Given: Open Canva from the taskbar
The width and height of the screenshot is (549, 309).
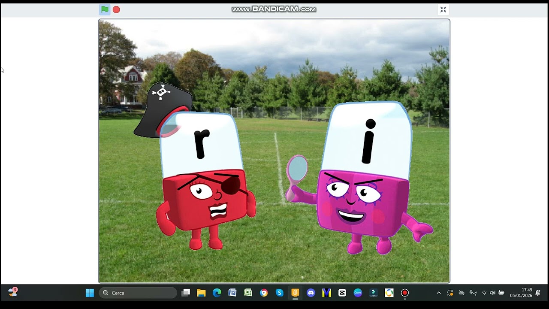Looking at the screenshot, I should click(x=358, y=293).
